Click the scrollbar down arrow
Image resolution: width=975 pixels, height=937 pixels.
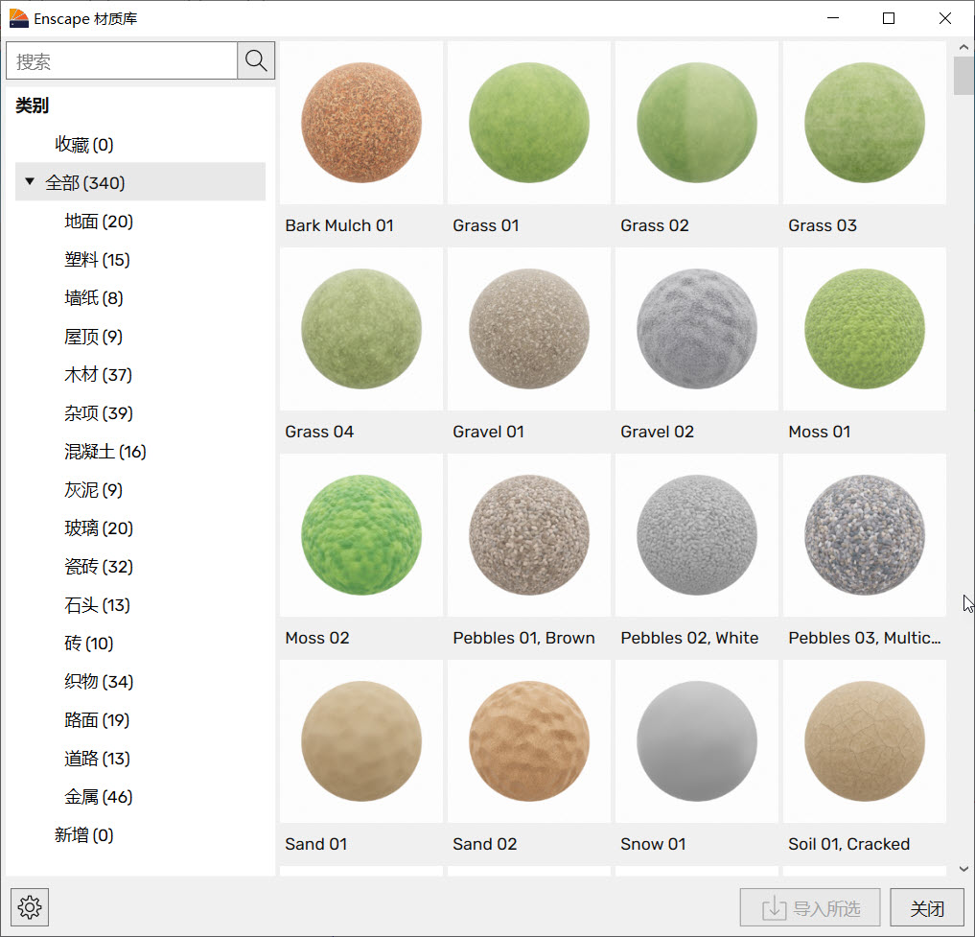point(963,869)
